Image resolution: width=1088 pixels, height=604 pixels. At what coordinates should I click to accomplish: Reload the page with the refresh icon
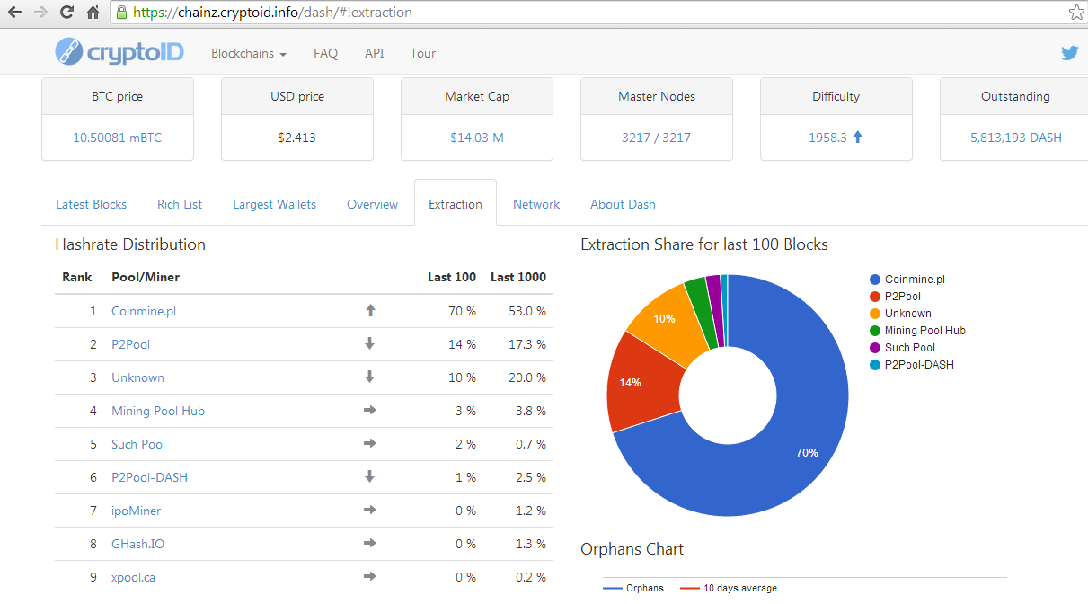tap(66, 13)
